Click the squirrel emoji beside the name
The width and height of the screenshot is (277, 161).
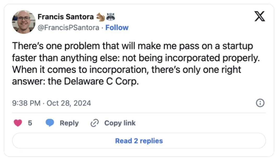point(101,17)
